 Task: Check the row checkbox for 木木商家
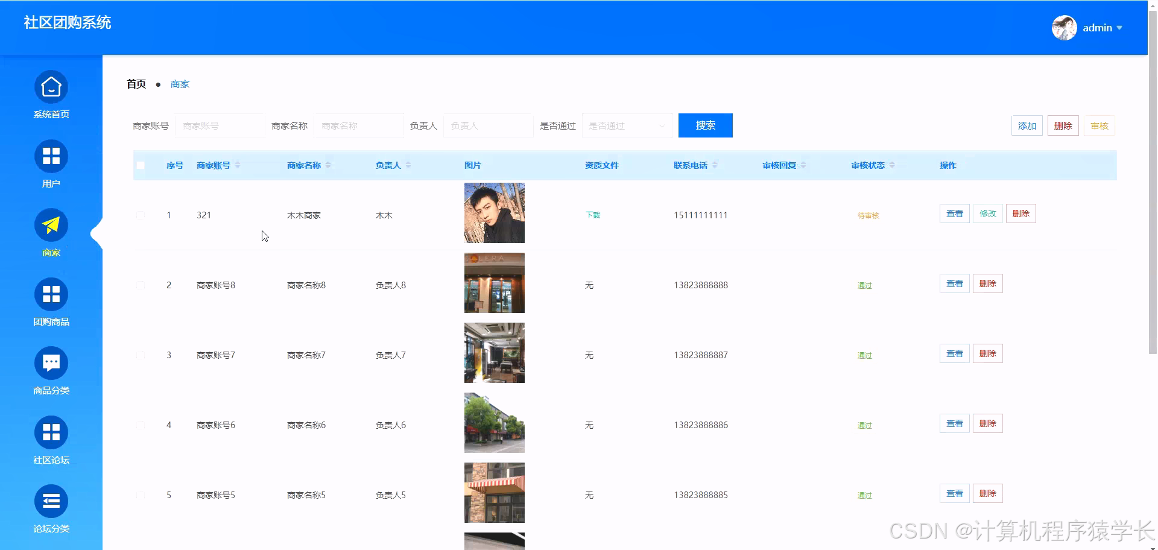point(141,215)
